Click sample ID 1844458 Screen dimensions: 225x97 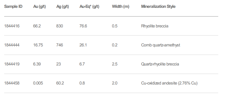(x=12, y=83)
